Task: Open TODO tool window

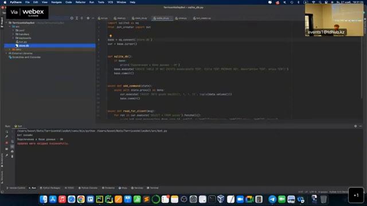Action: coord(69,188)
